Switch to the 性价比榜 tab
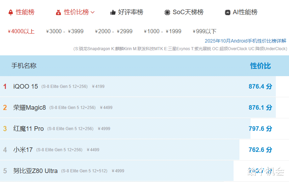Image resolution: width=289 pixels, height=182 pixels. point(76,12)
